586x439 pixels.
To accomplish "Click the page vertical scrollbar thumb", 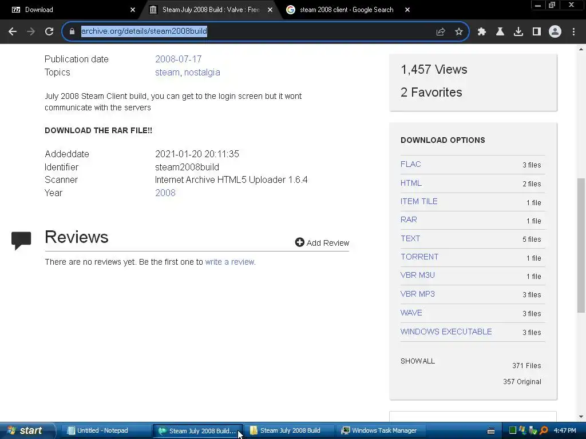I will [x=581, y=245].
